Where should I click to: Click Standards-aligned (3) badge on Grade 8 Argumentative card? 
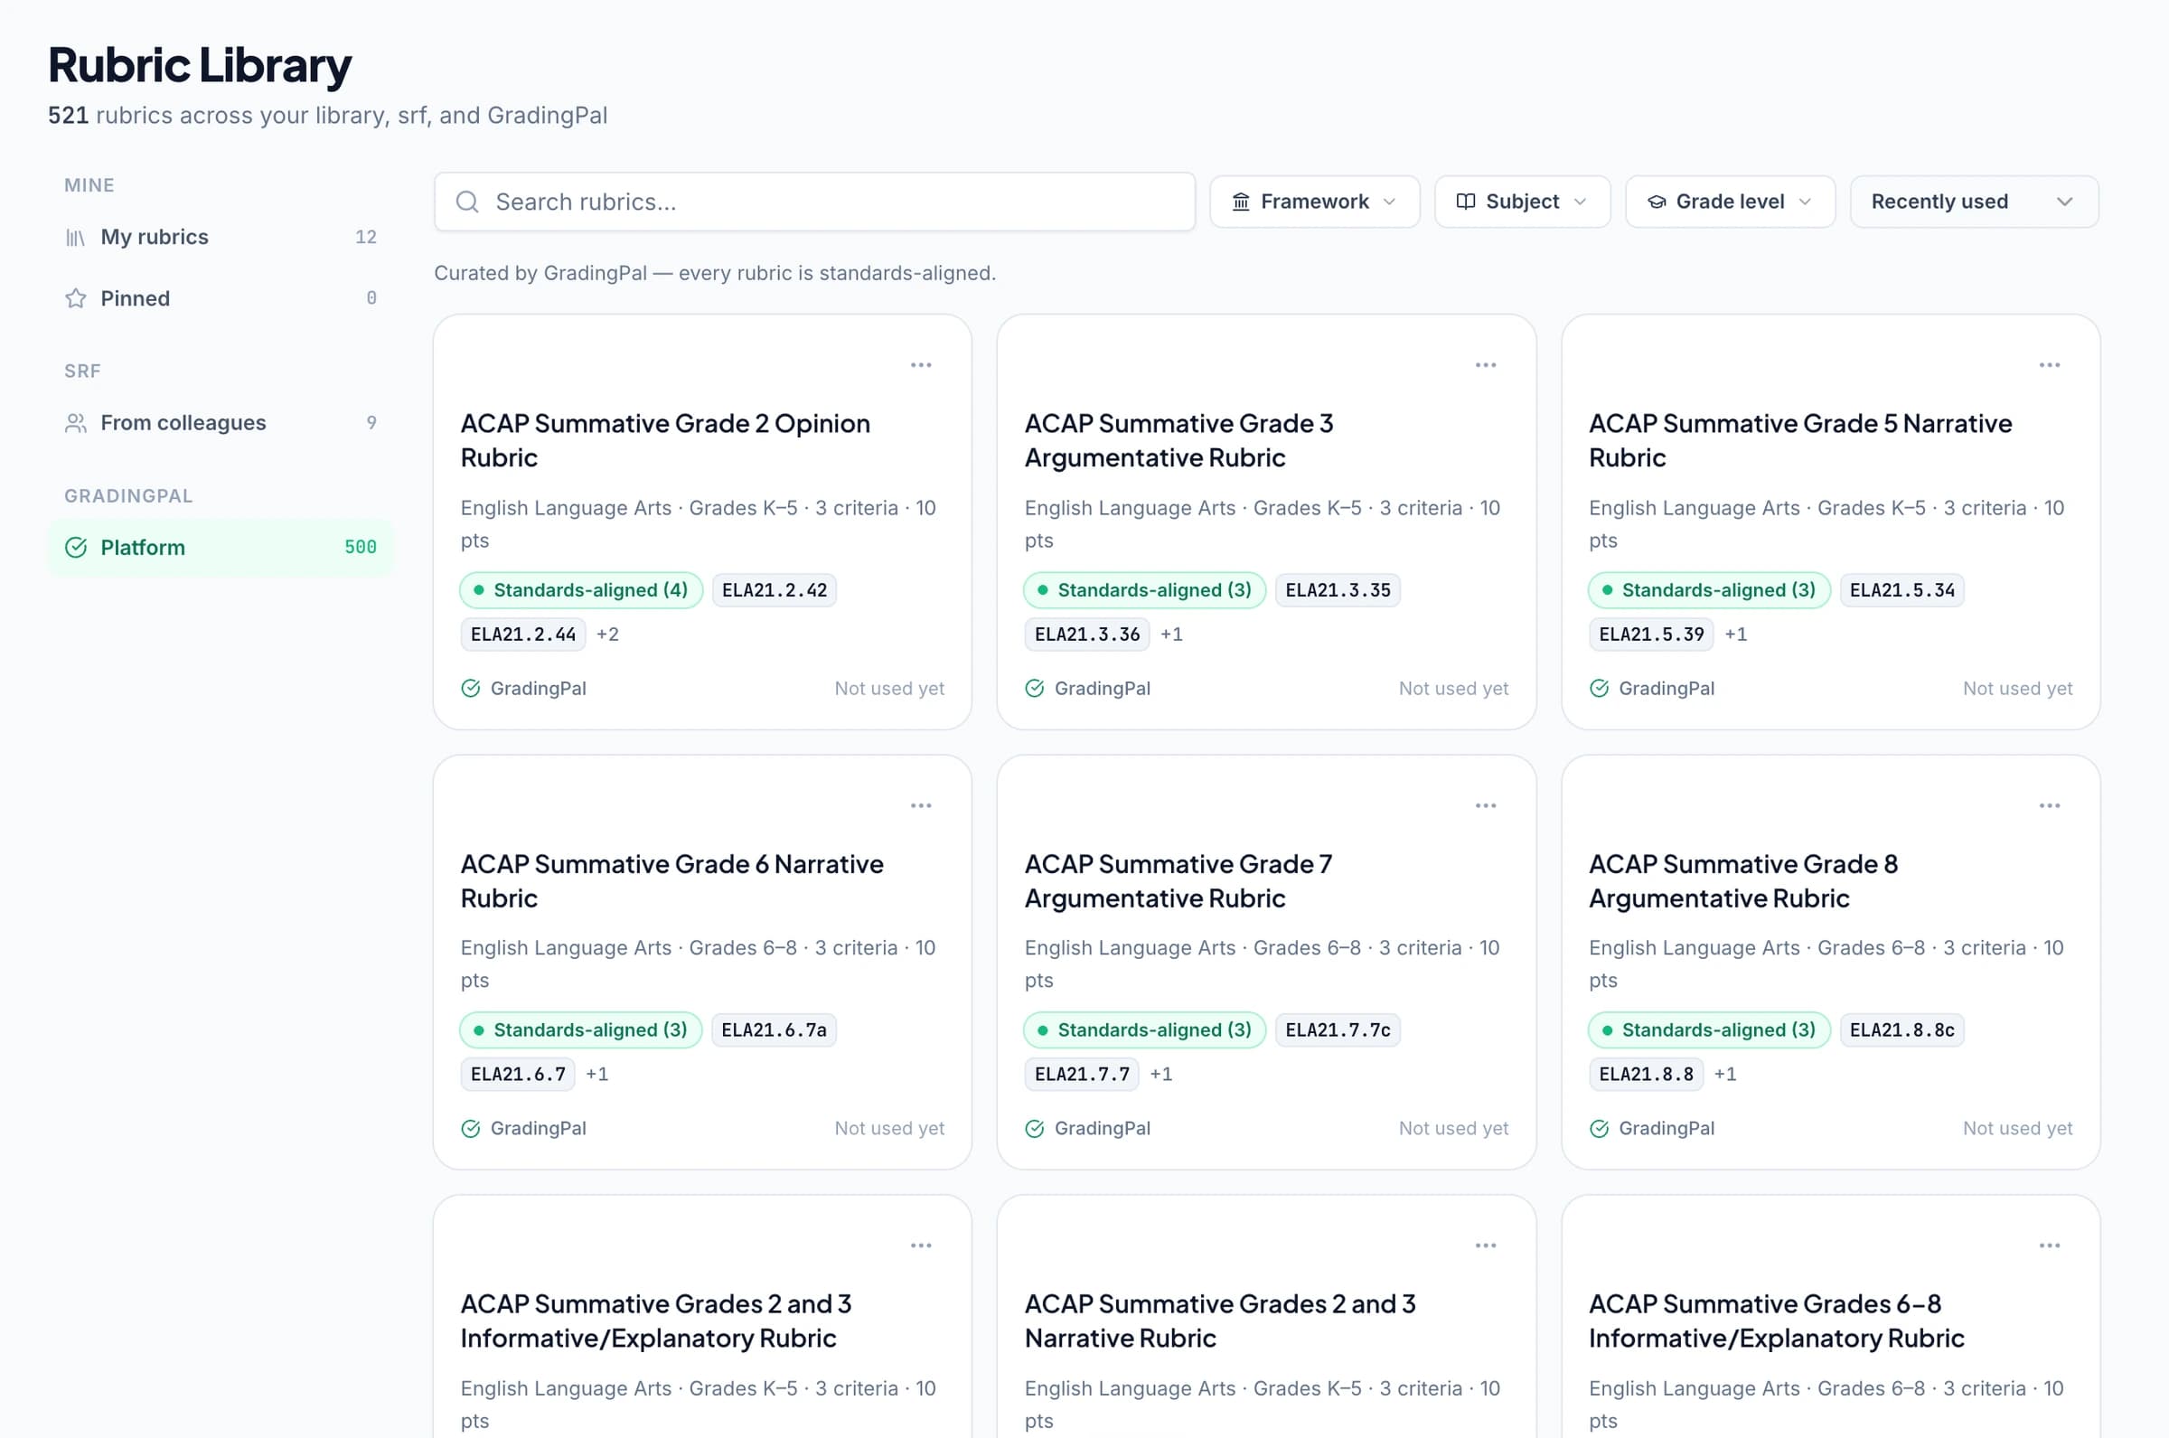pos(1709,1029)
